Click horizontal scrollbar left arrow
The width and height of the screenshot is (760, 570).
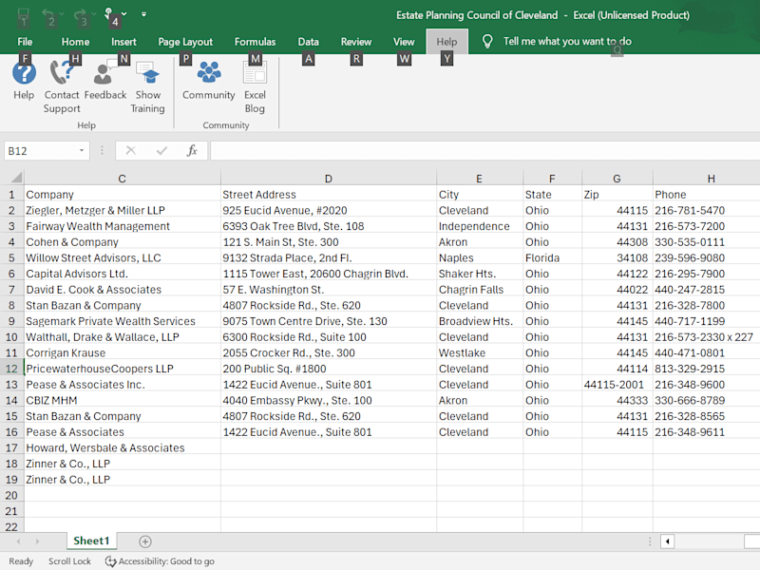[668, 541]
